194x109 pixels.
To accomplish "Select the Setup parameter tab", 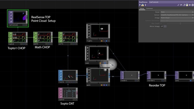I will 142,8.
